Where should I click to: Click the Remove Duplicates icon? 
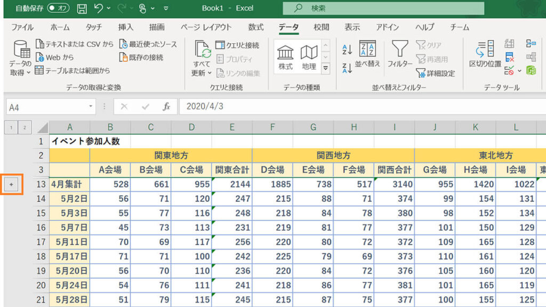tap(509, 57)
